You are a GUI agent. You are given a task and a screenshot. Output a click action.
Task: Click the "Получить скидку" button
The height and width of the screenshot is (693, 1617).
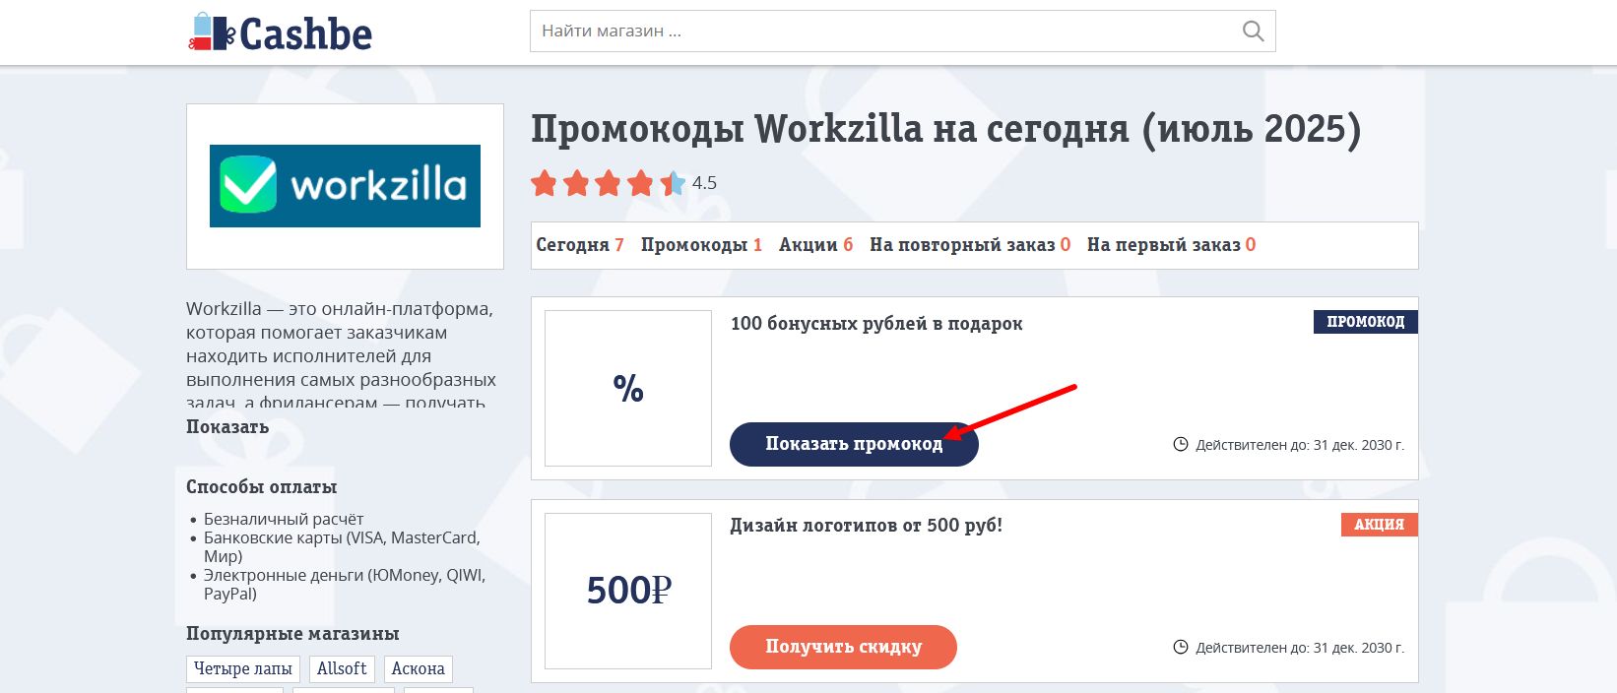(x=843, y=647)
